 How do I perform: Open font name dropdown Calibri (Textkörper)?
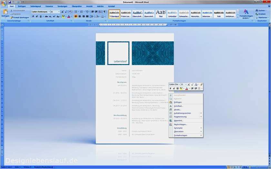(49, 12)
